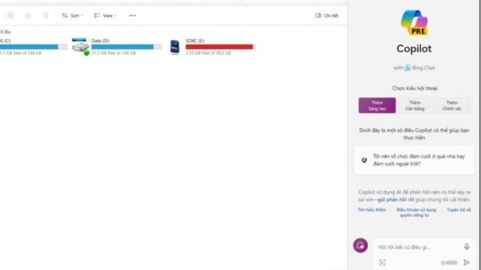This screenshot has height=270, width=481.
Task: Click the share icon in Explorer toolbar
Action: click(x=28, y=16)
